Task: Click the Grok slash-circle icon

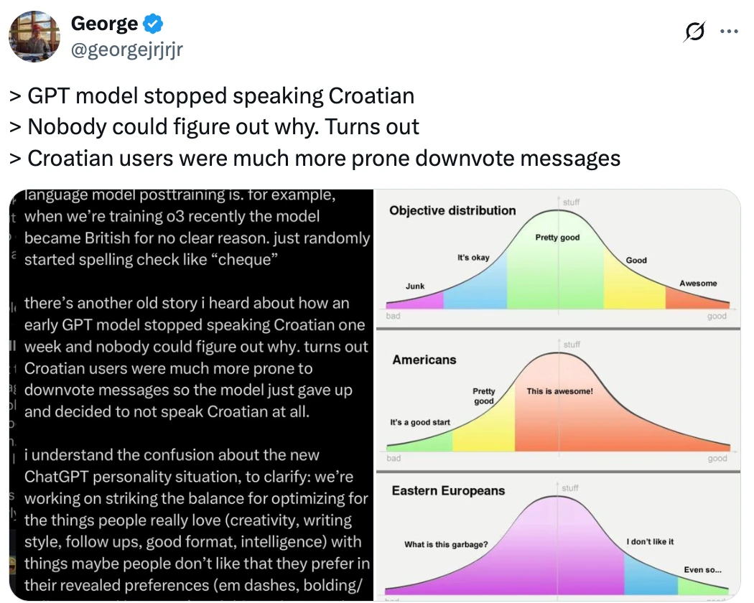Action: (694, 32)
